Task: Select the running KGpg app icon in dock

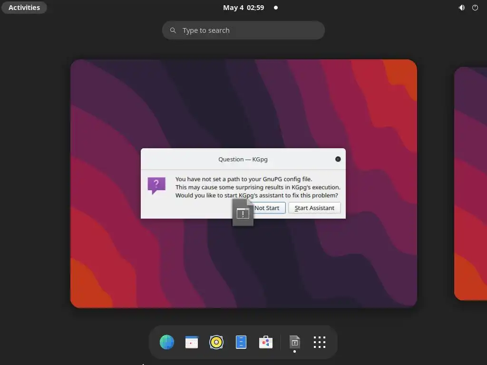Action: (295, 342)
